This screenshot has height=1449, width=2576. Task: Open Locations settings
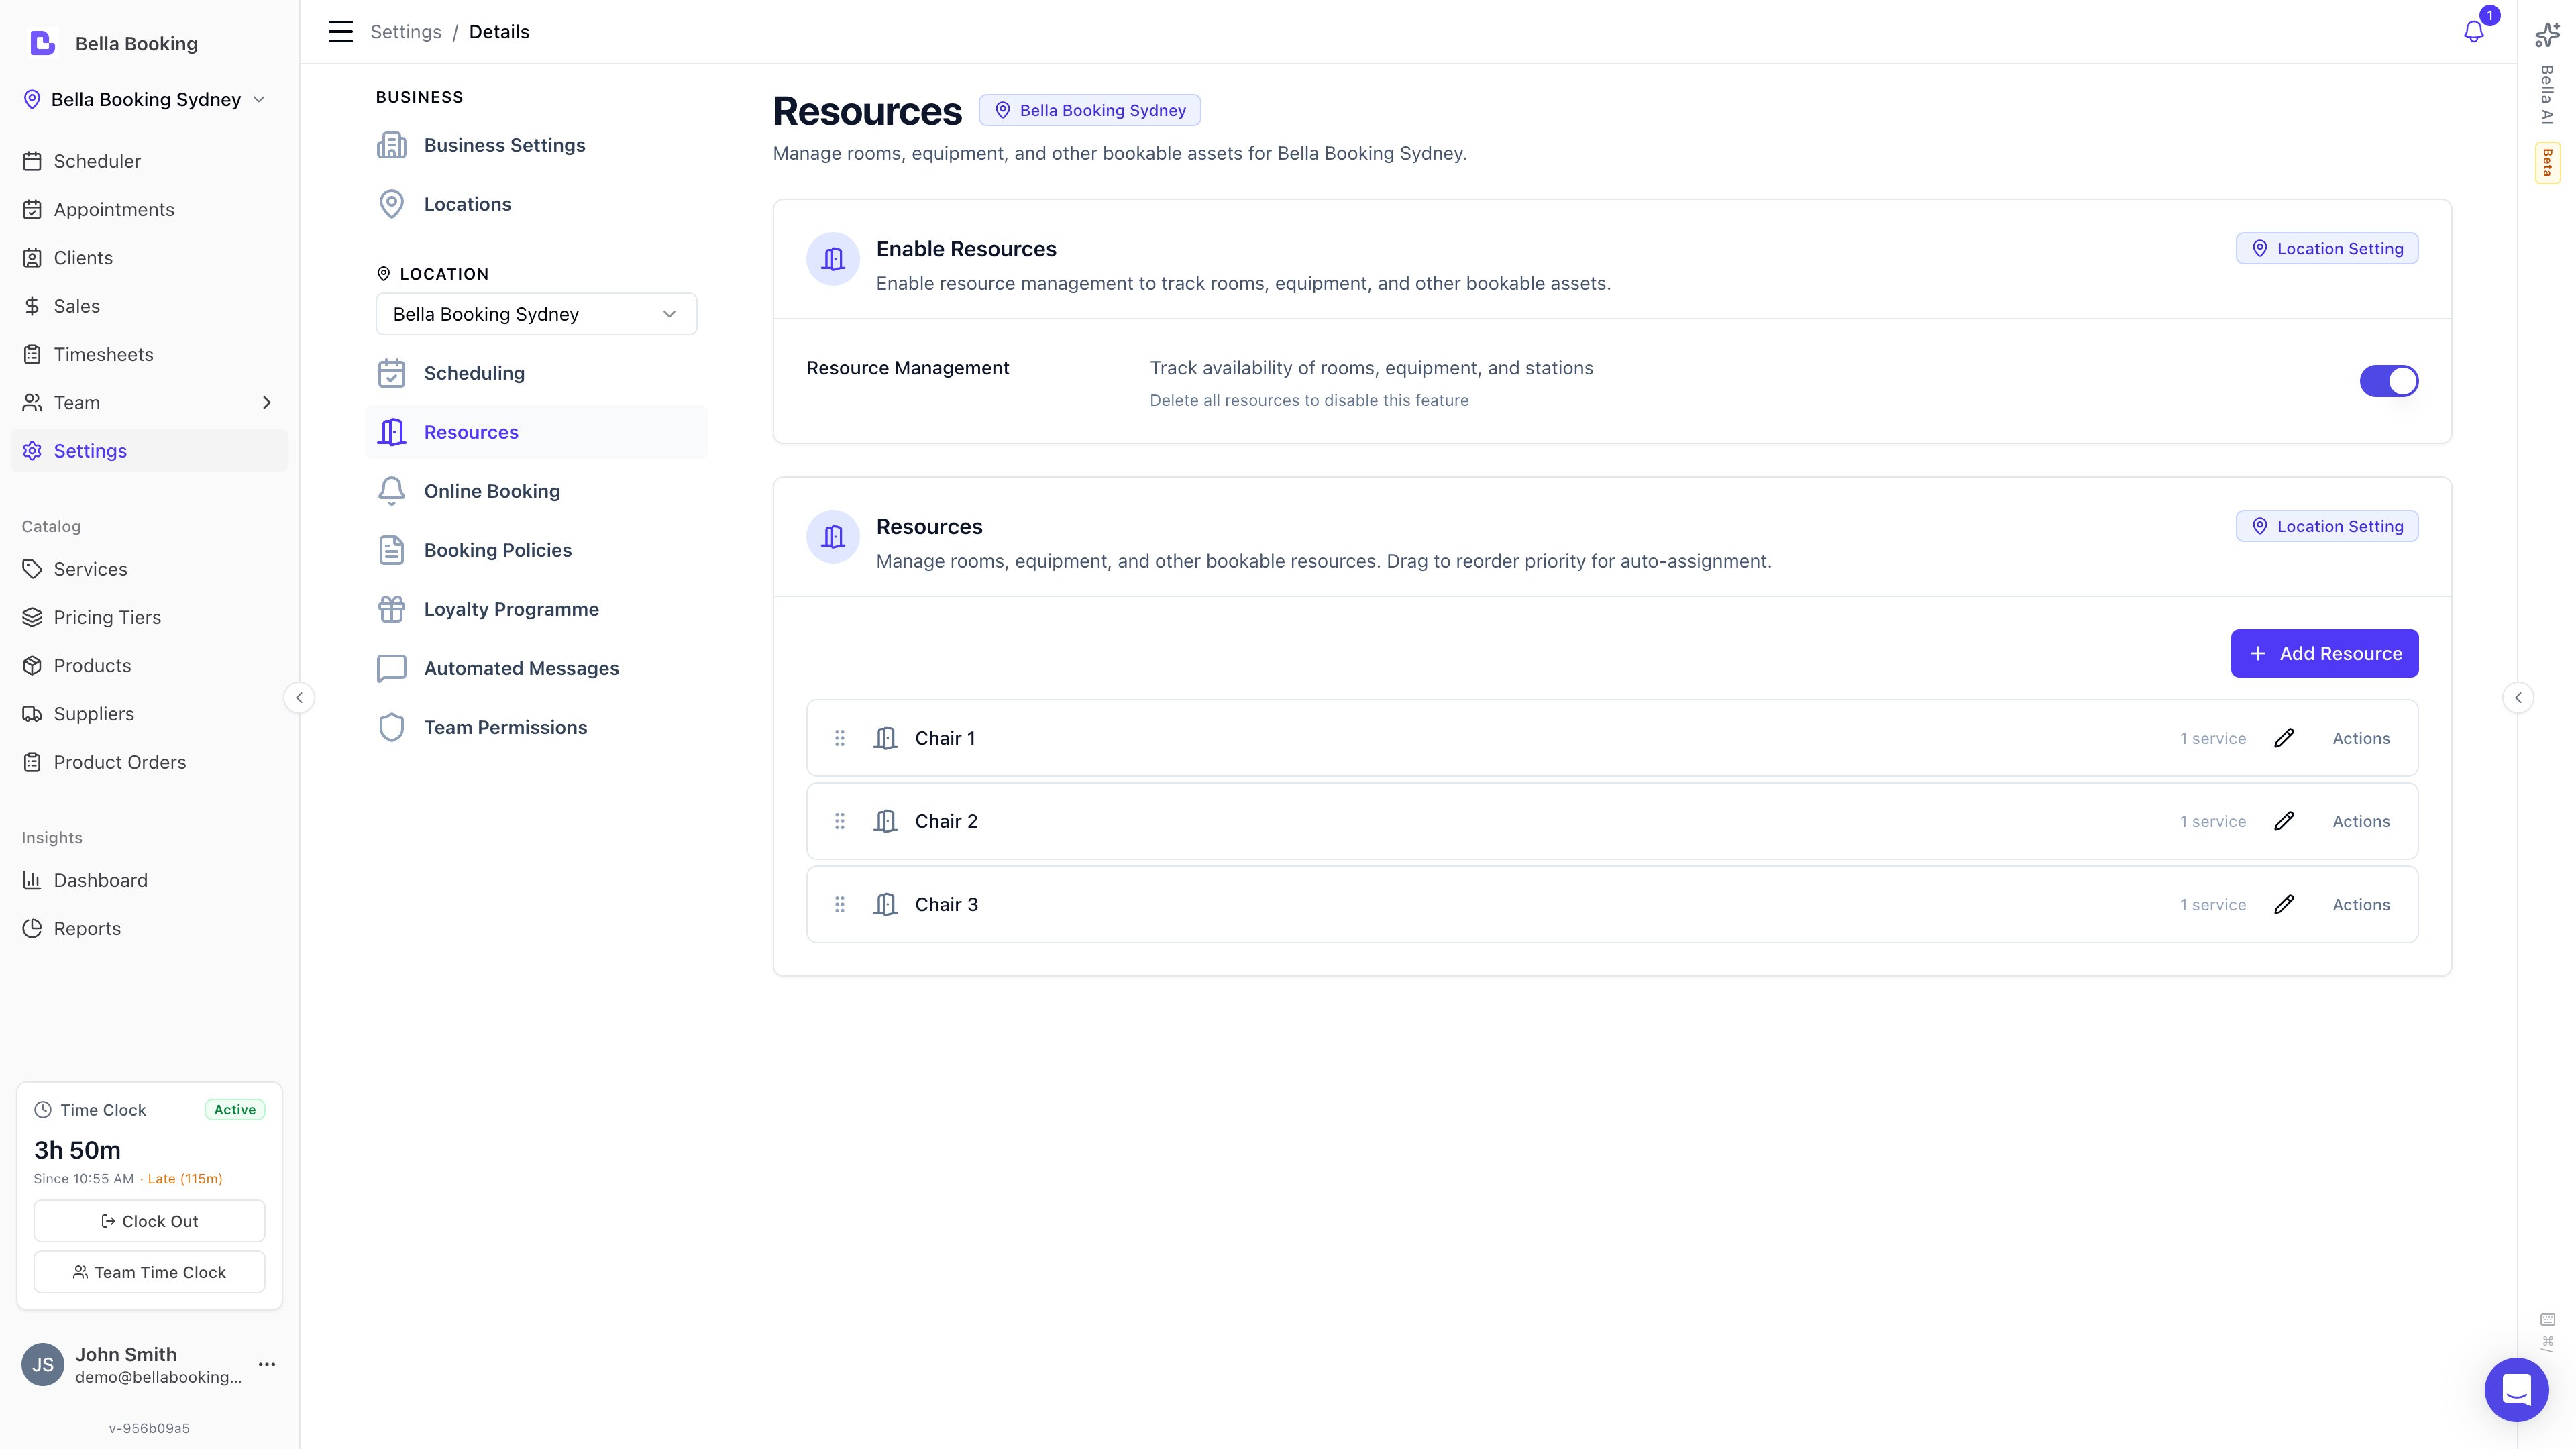coord(536,204)
